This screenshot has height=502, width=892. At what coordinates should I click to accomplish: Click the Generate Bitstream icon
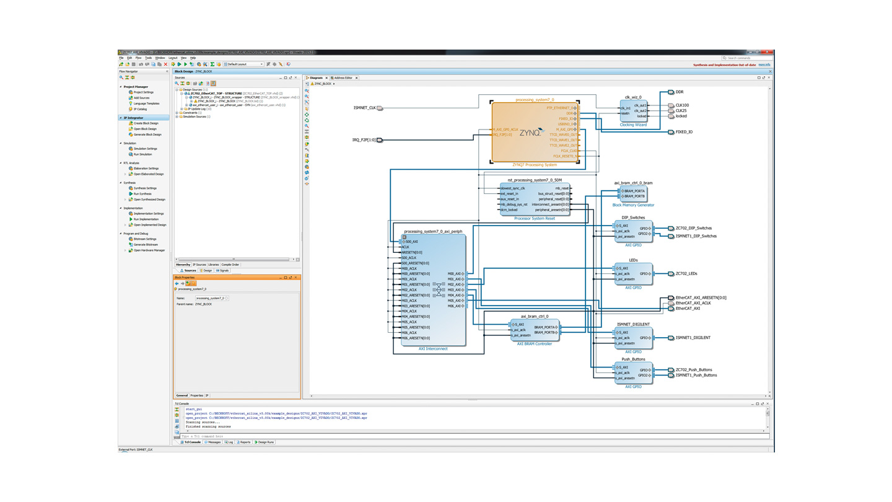[x=131, y=245]
